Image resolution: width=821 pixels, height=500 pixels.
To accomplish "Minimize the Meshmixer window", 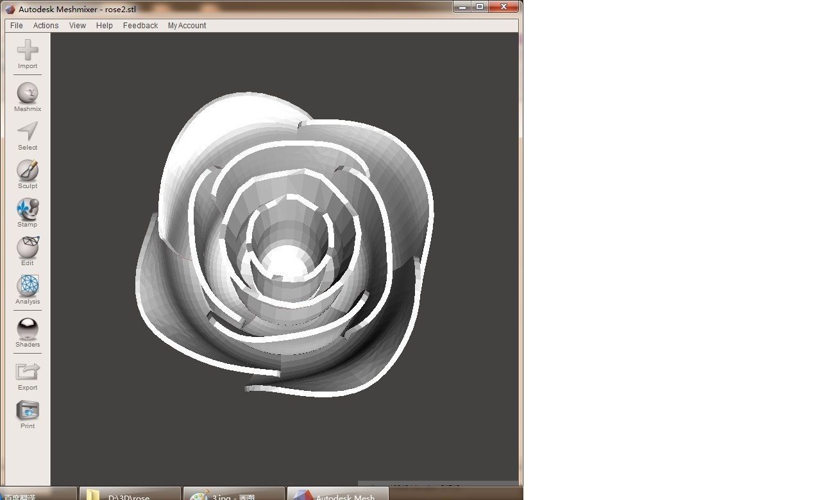I will (461, 6).
